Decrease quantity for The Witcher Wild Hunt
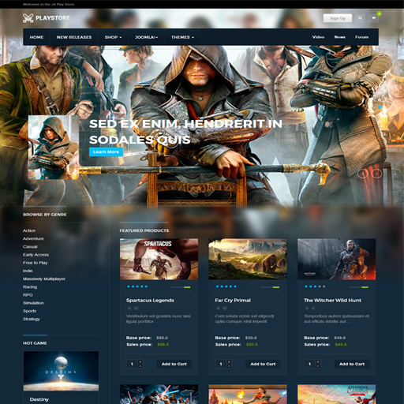Image resolution: width=404 pixels, height=404 pixels. point(318,366)
